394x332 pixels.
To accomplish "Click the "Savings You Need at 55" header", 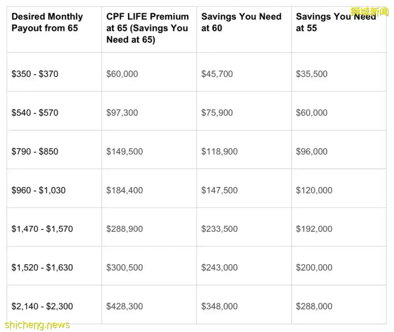I will (336, 22).
